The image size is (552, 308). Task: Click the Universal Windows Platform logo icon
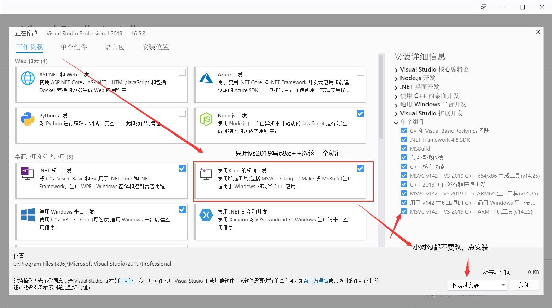28,215
